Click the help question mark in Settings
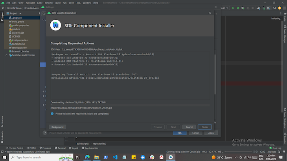This screenshot has height=161, width=287. coord(45,133)
